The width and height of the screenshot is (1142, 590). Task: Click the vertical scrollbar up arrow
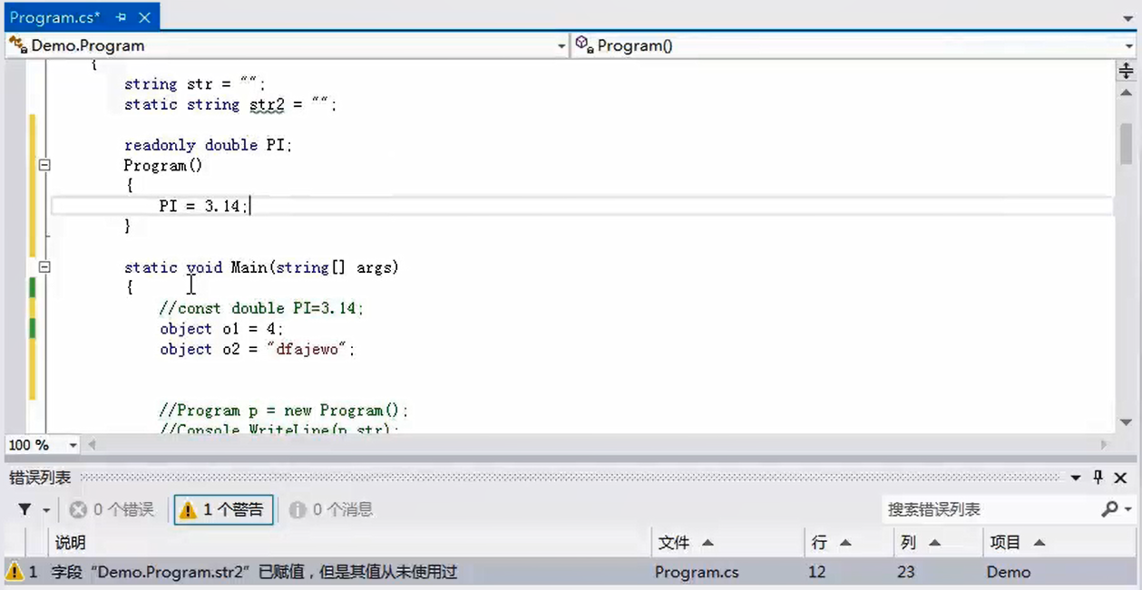coord(1126,93)
